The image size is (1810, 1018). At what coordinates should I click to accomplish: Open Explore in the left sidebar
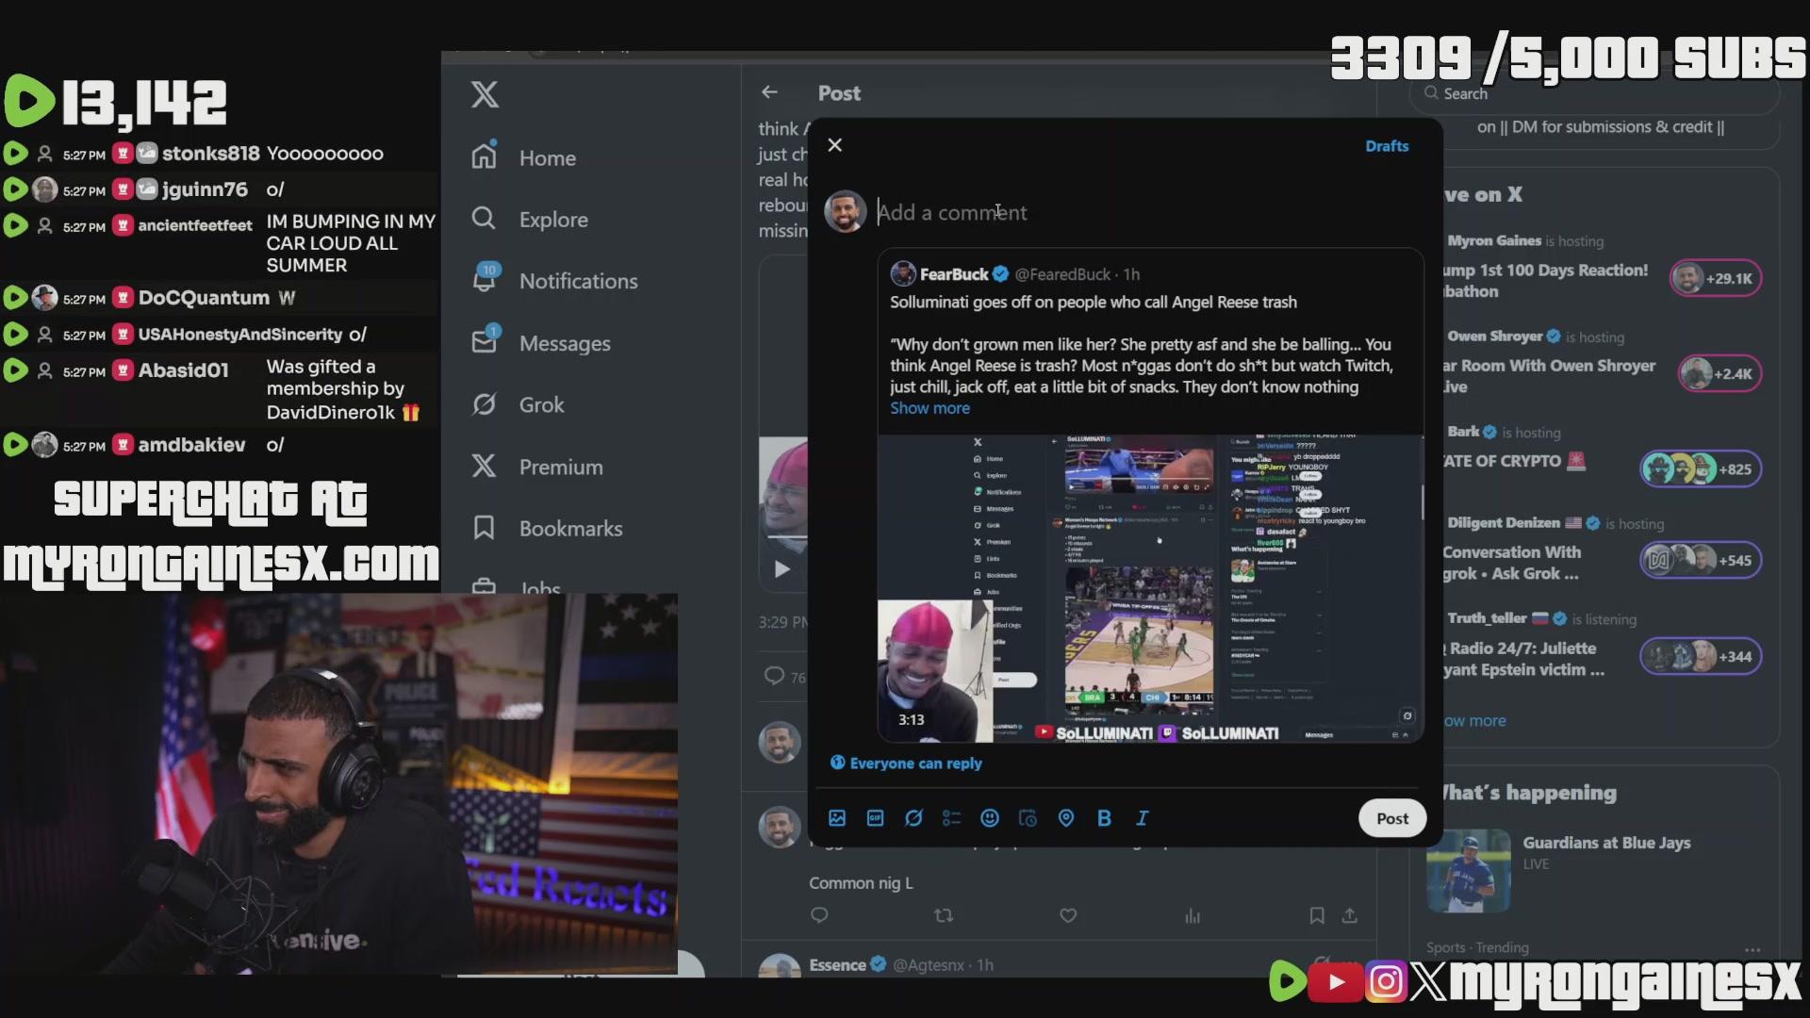(x=530, y=219)
